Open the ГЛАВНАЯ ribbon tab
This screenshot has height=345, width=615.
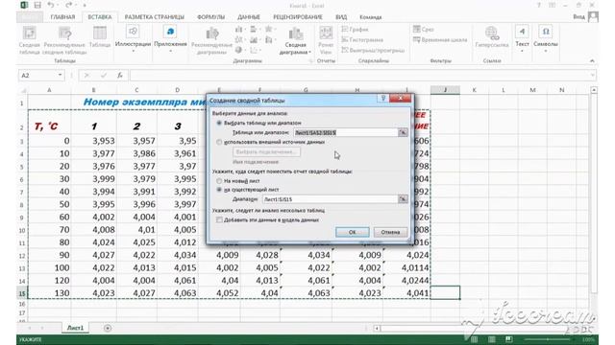[62, 17]
